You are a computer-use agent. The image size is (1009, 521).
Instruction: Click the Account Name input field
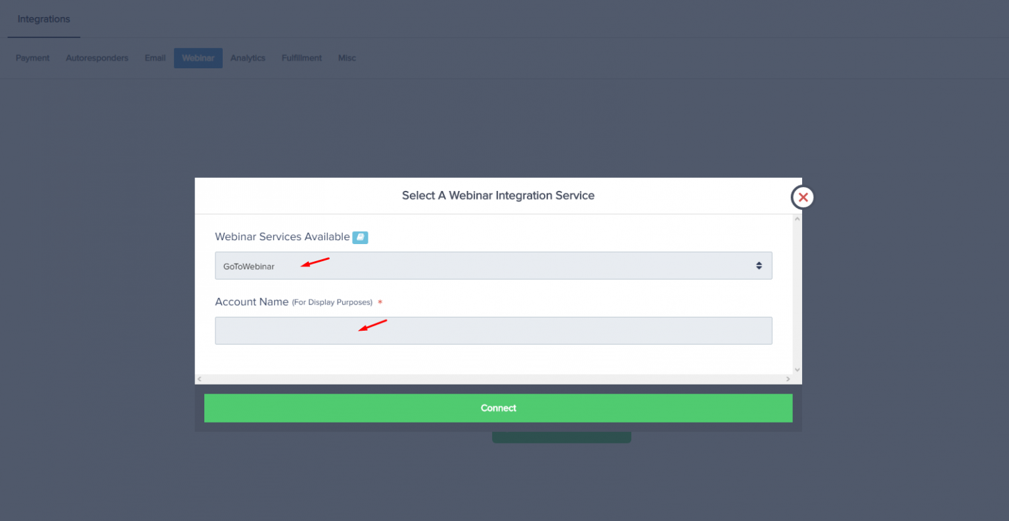[493, 331]
